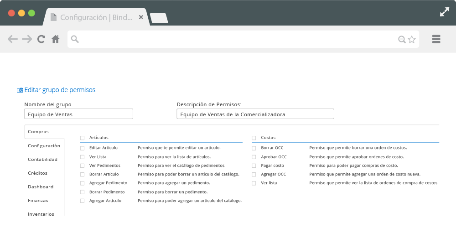Switch to the Configuración side tab

coord(44,146)
